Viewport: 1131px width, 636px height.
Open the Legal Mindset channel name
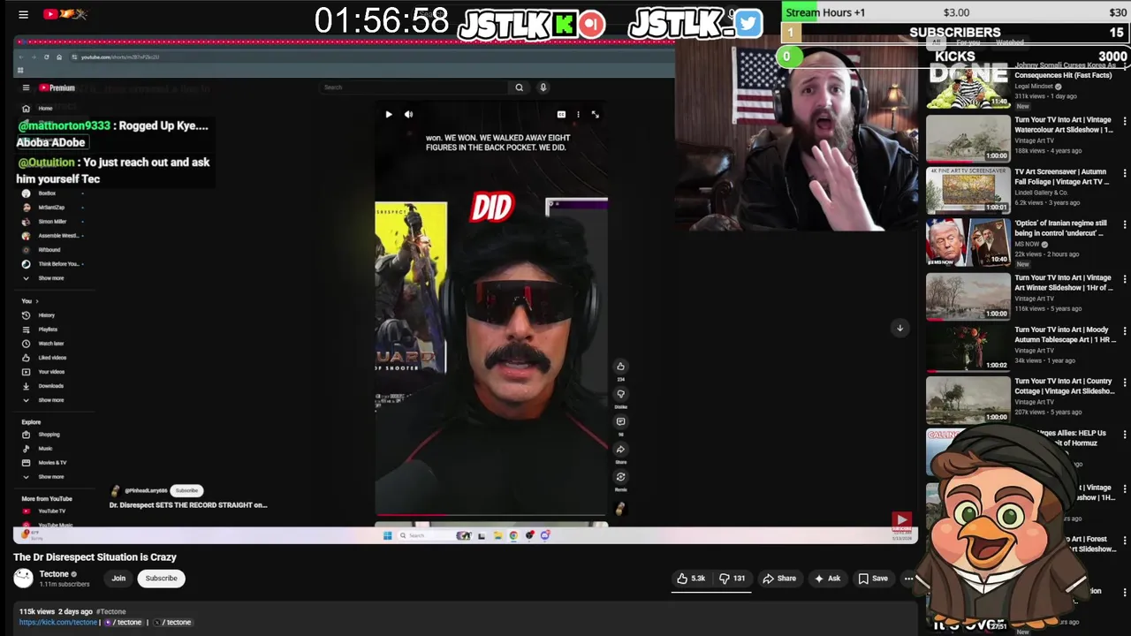tap(1035, 86)
